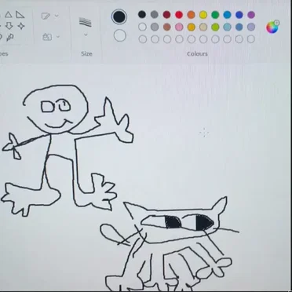Select the indigo blue colour swatch

coord(239,15)
